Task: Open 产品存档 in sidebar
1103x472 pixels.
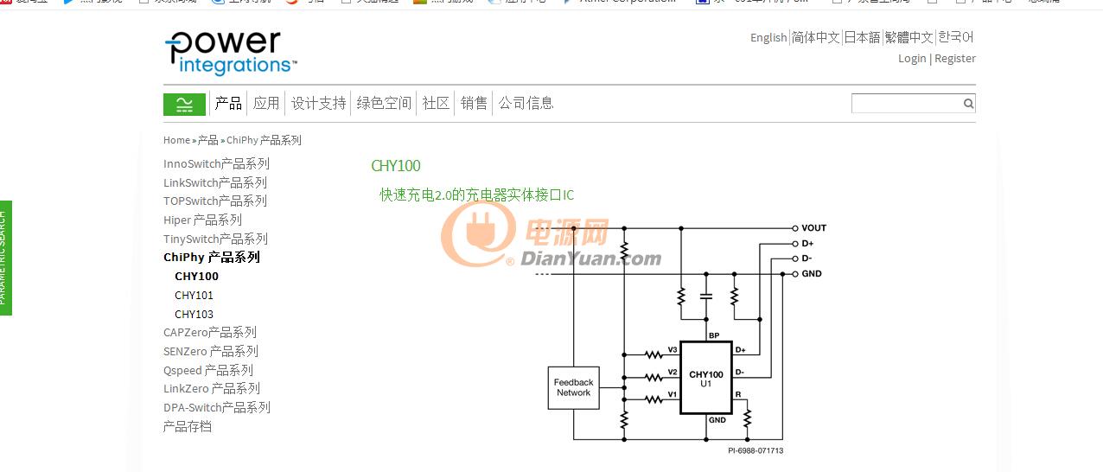Action: 188,426
